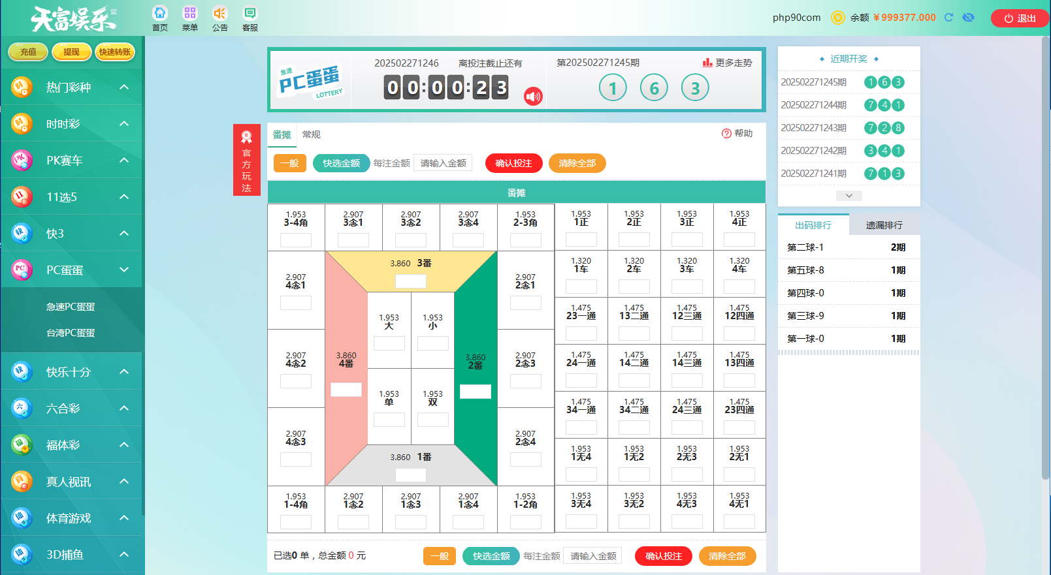Image resolution: width=1051 pixels, height=575 pixels.
Task: Click the top 确认投注 confirm button
Action: tap(513, 163)
